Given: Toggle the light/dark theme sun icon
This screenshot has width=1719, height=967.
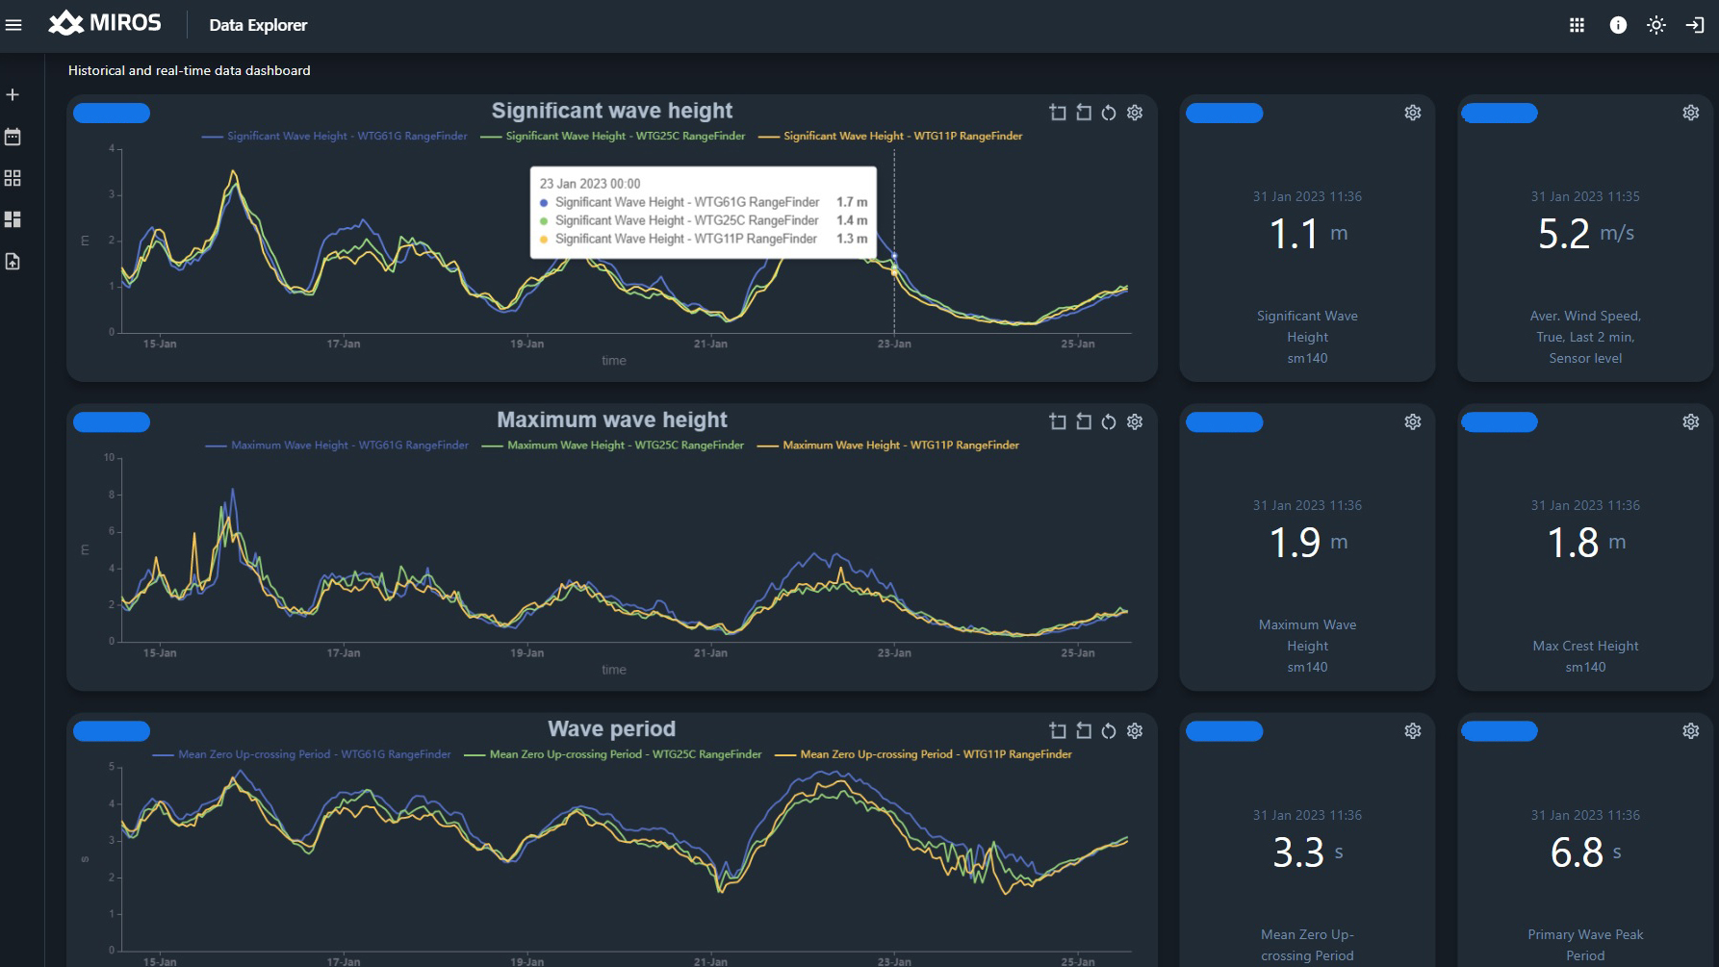Looking at the screenshot, I should (x=1657, y=25).
